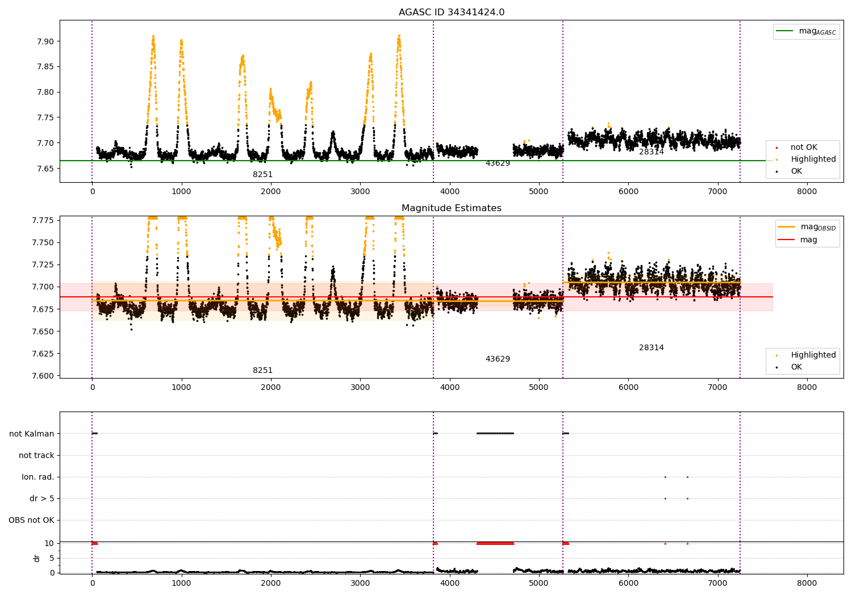Click 'not OK' entry in top legend
852x596 pixels.
(804, 147)
